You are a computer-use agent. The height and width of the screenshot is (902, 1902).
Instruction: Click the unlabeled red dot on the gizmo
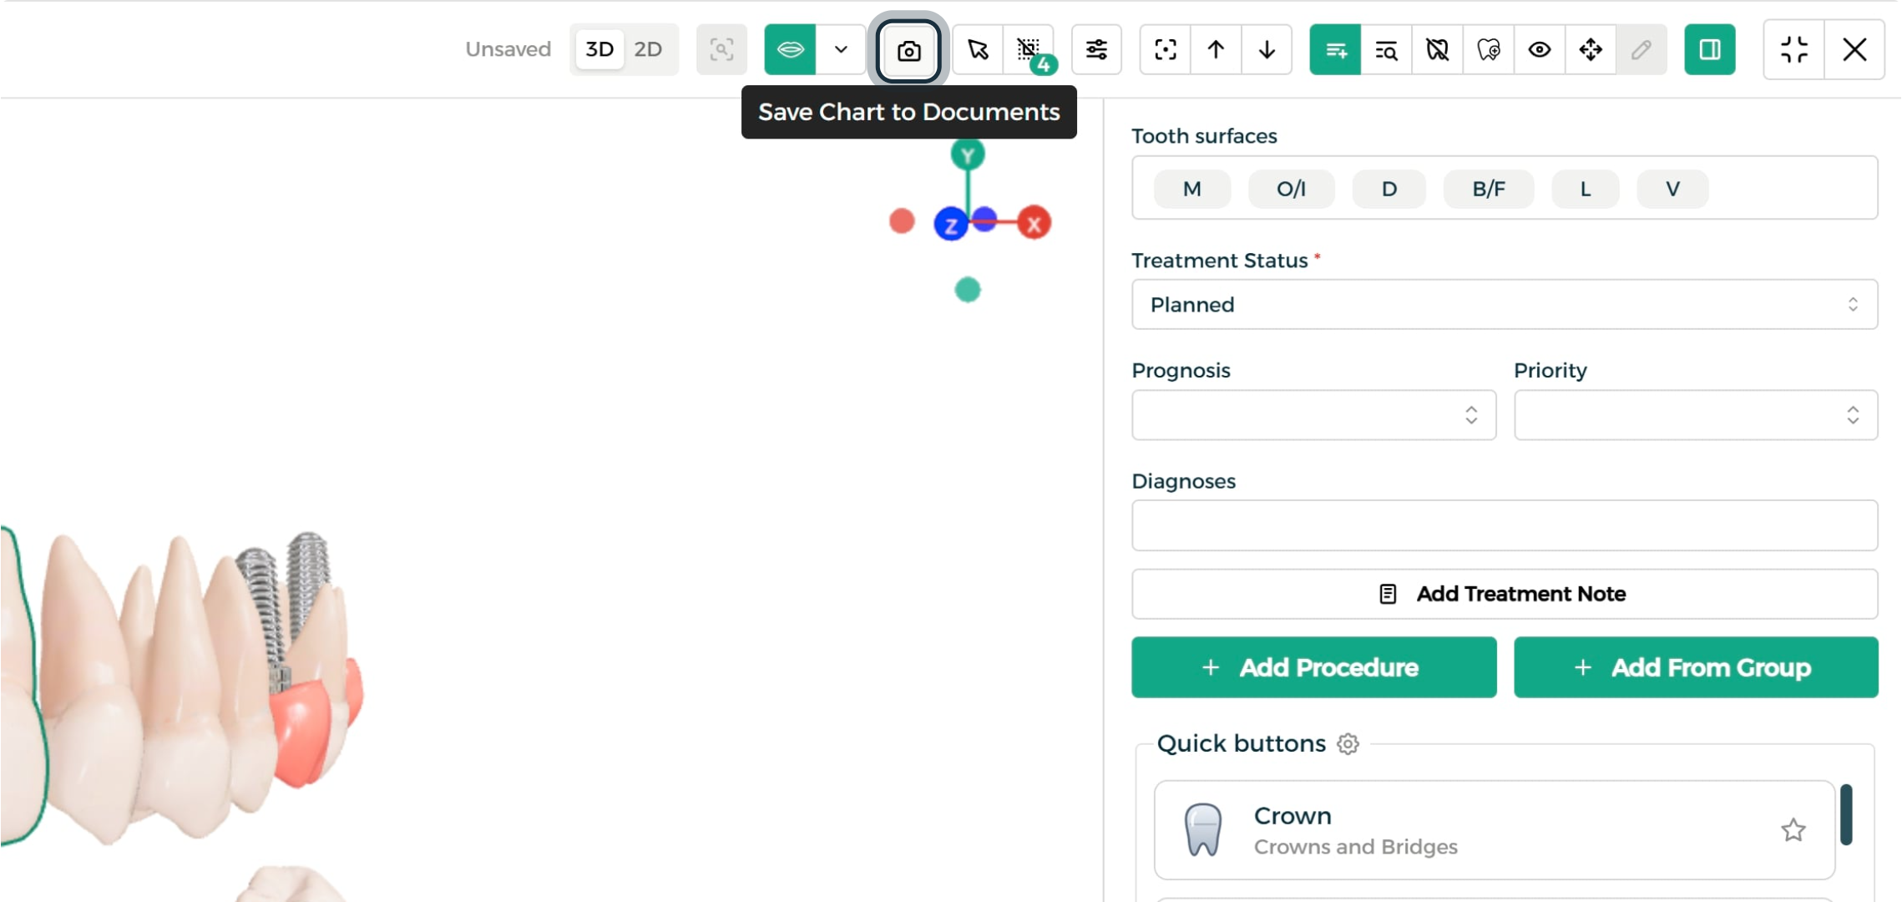902,221
